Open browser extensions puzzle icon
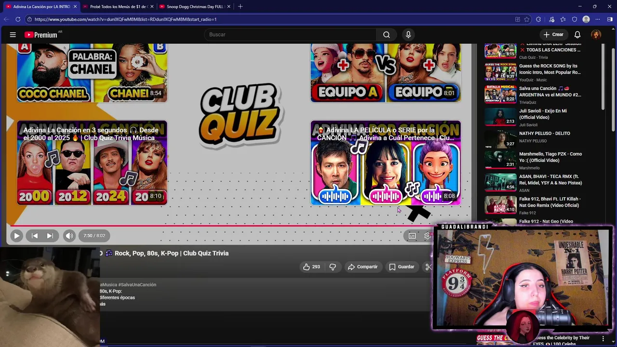Image resolution: width=617 pixels, height=347 pixels. pos(538,19)
